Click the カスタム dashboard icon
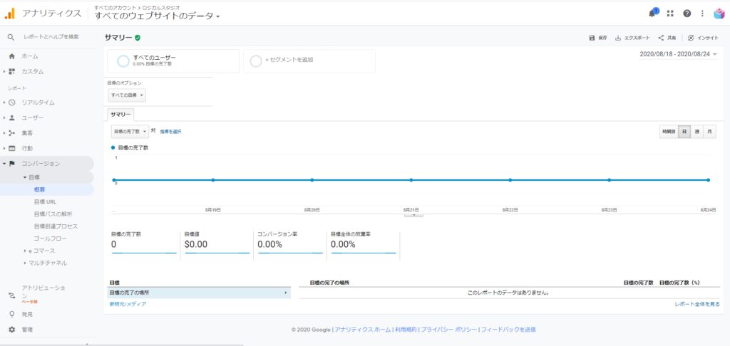This screenshot has height=346, width=730. click(12, 72)
